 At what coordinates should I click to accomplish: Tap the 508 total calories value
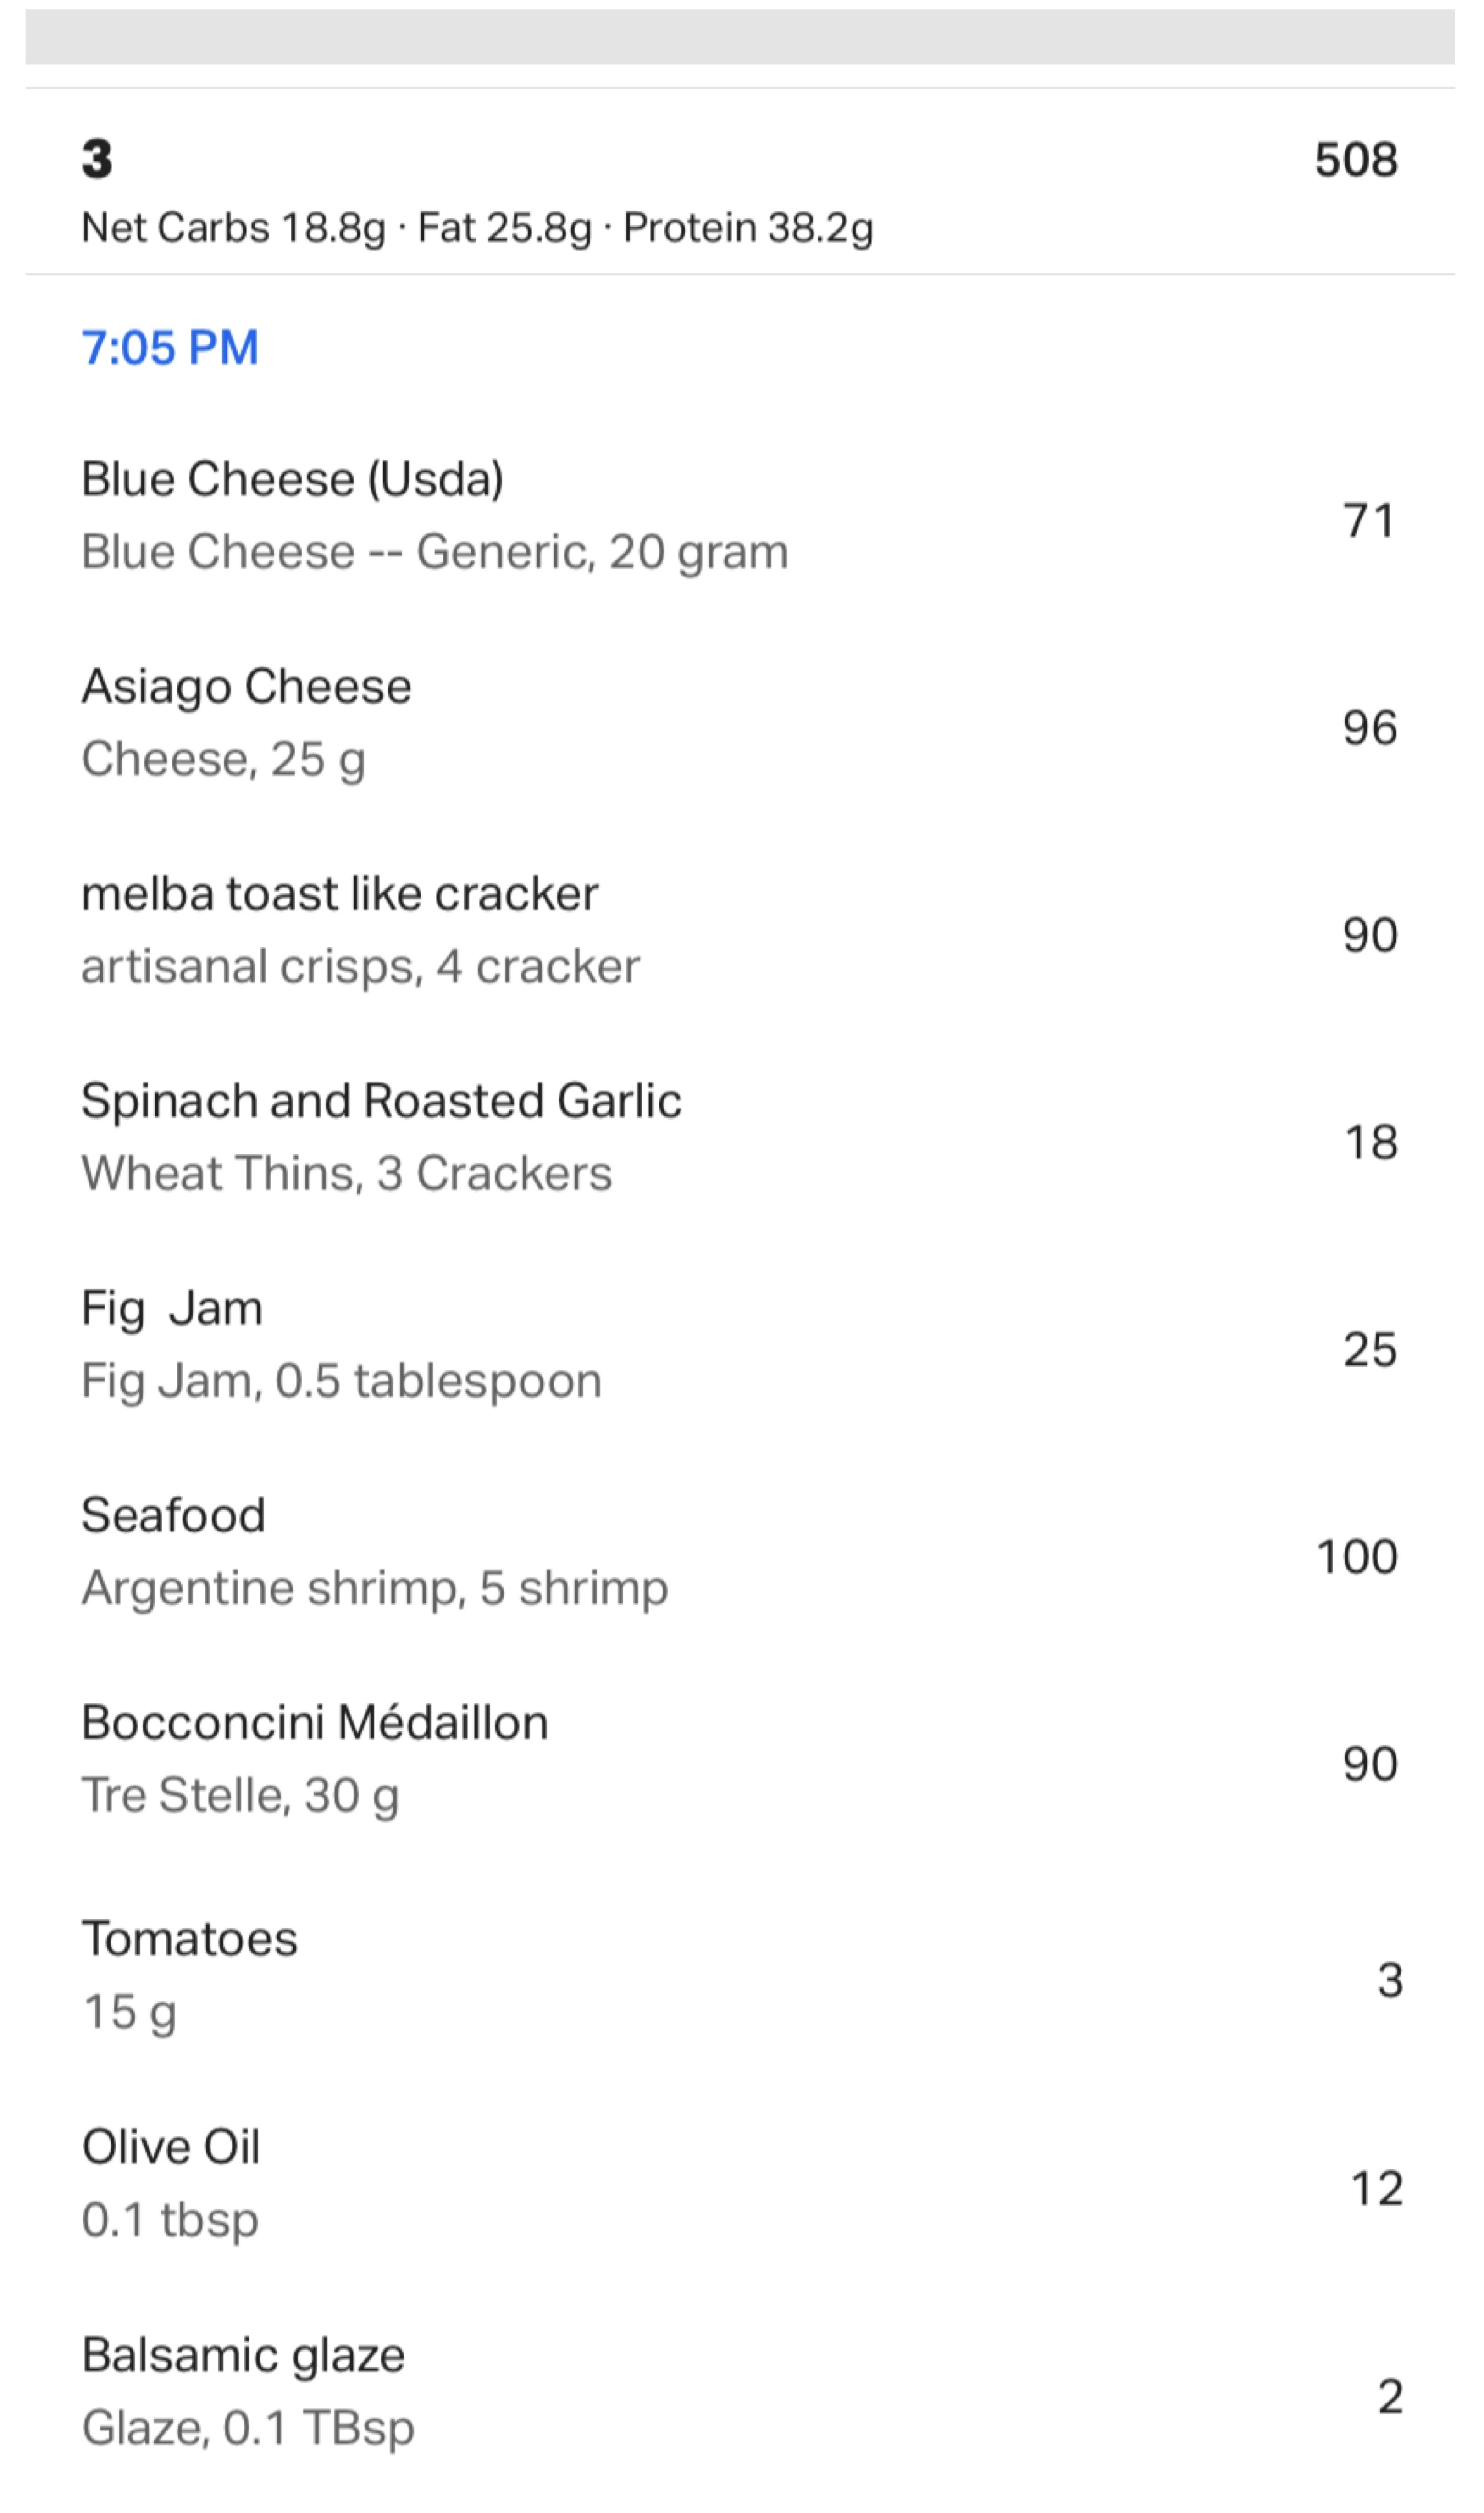pos(1356,160)
